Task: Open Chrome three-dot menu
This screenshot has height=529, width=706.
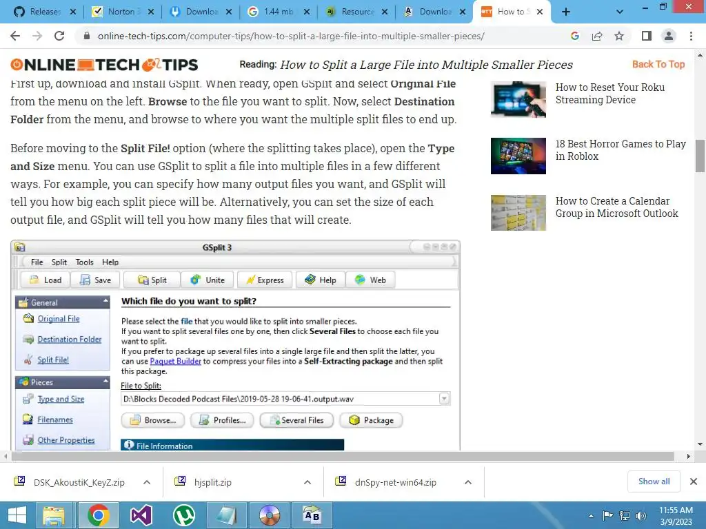Action: pos(691,36)
